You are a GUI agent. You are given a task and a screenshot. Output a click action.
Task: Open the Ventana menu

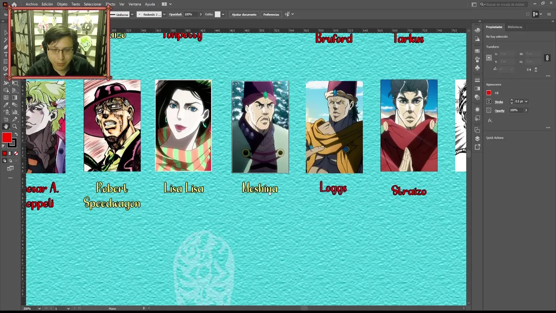(x=135, y=4)
